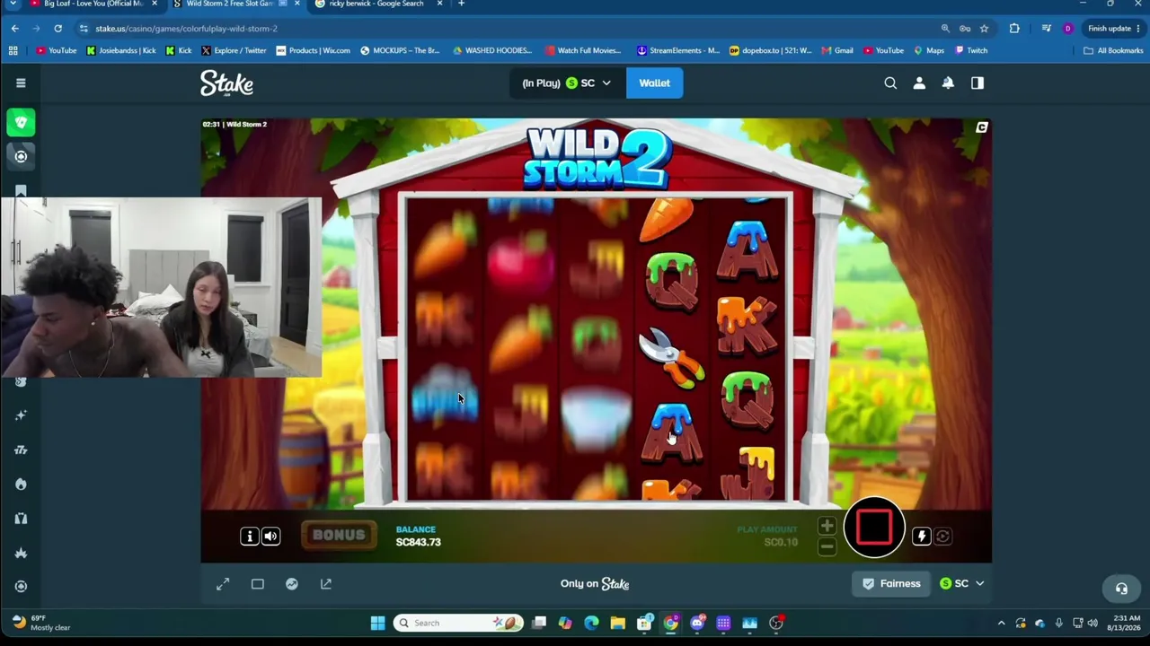Open live support headset chat
Image resolution: width=1150 pixels, height=646 pixels.
[x=1121, y=589]
